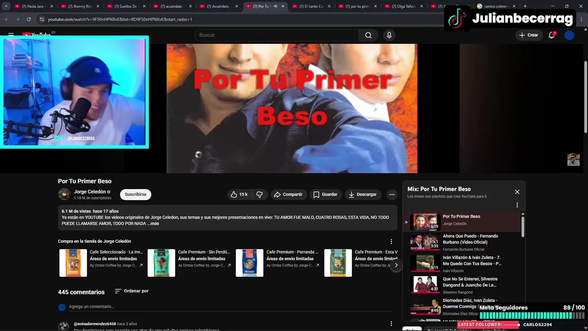
Task: Share the video via Compartir
Action: [x=288, y=194]
